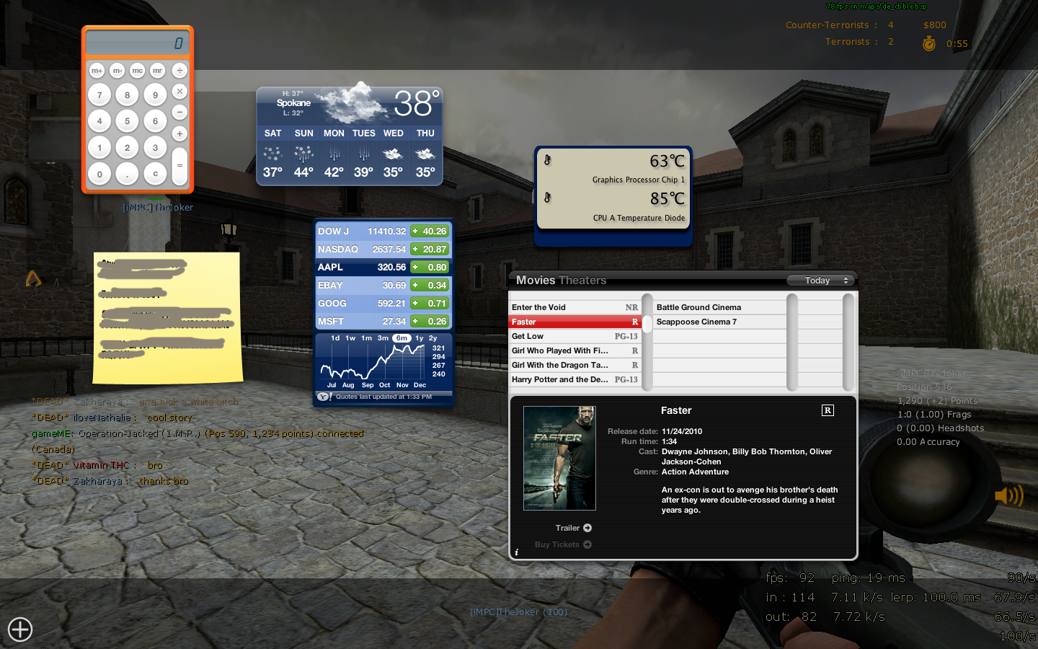
Task: Click the theater list scrollbar
Action: click(792, 342)
